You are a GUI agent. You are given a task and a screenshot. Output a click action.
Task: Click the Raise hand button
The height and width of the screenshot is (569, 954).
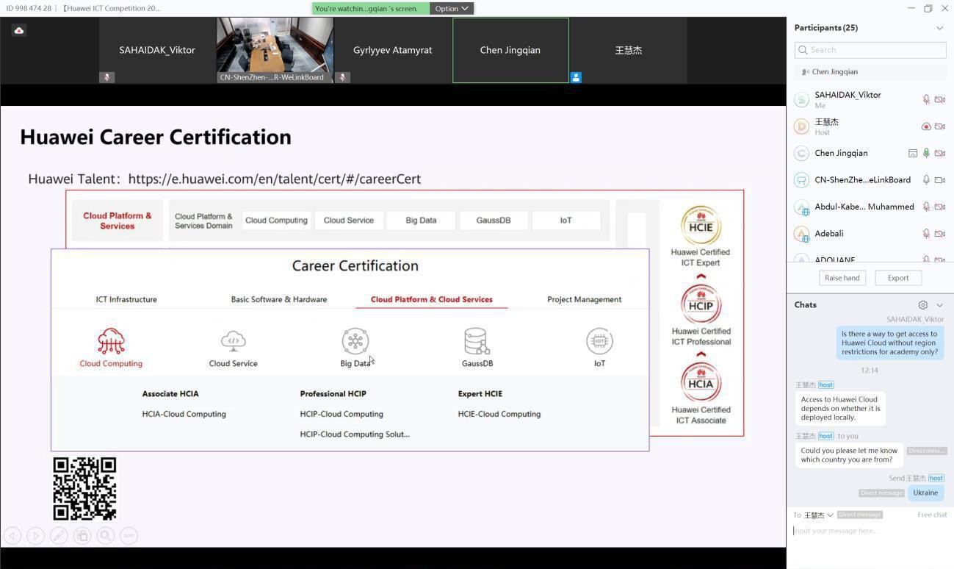coord(842,278)
